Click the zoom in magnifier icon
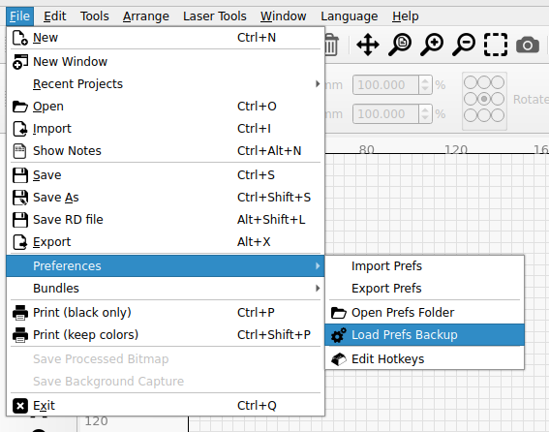This screenshot has height=432, width=549. [432, 45]
